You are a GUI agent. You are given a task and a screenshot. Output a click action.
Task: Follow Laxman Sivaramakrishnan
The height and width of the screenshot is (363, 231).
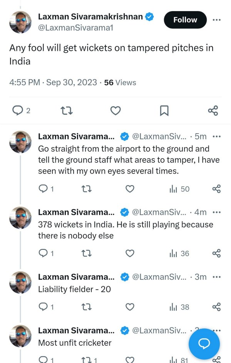point(185,20)
